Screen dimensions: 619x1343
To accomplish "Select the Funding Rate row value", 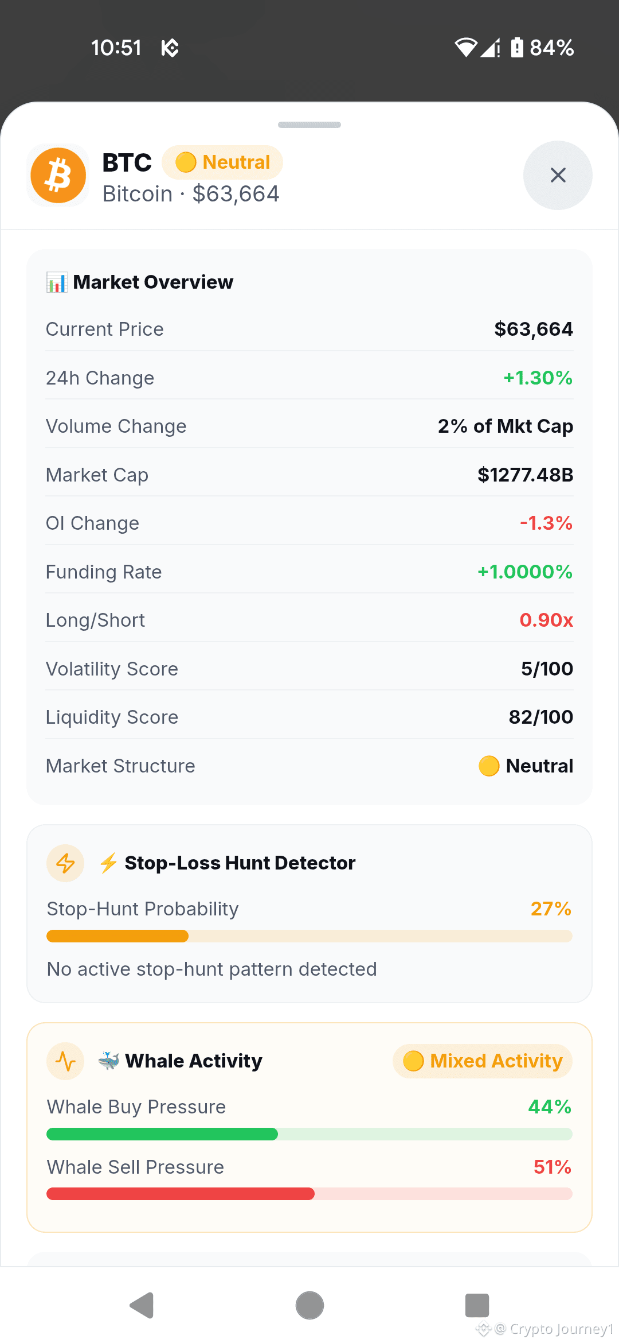I will (525, 572).
